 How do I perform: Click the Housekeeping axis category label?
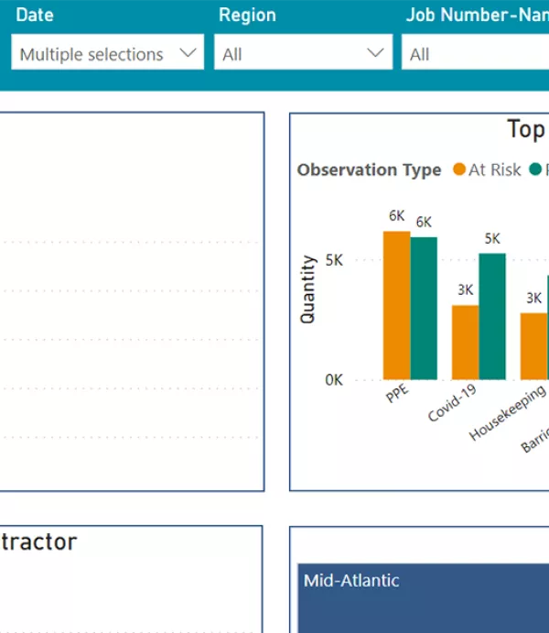click(x=508, y=412)
